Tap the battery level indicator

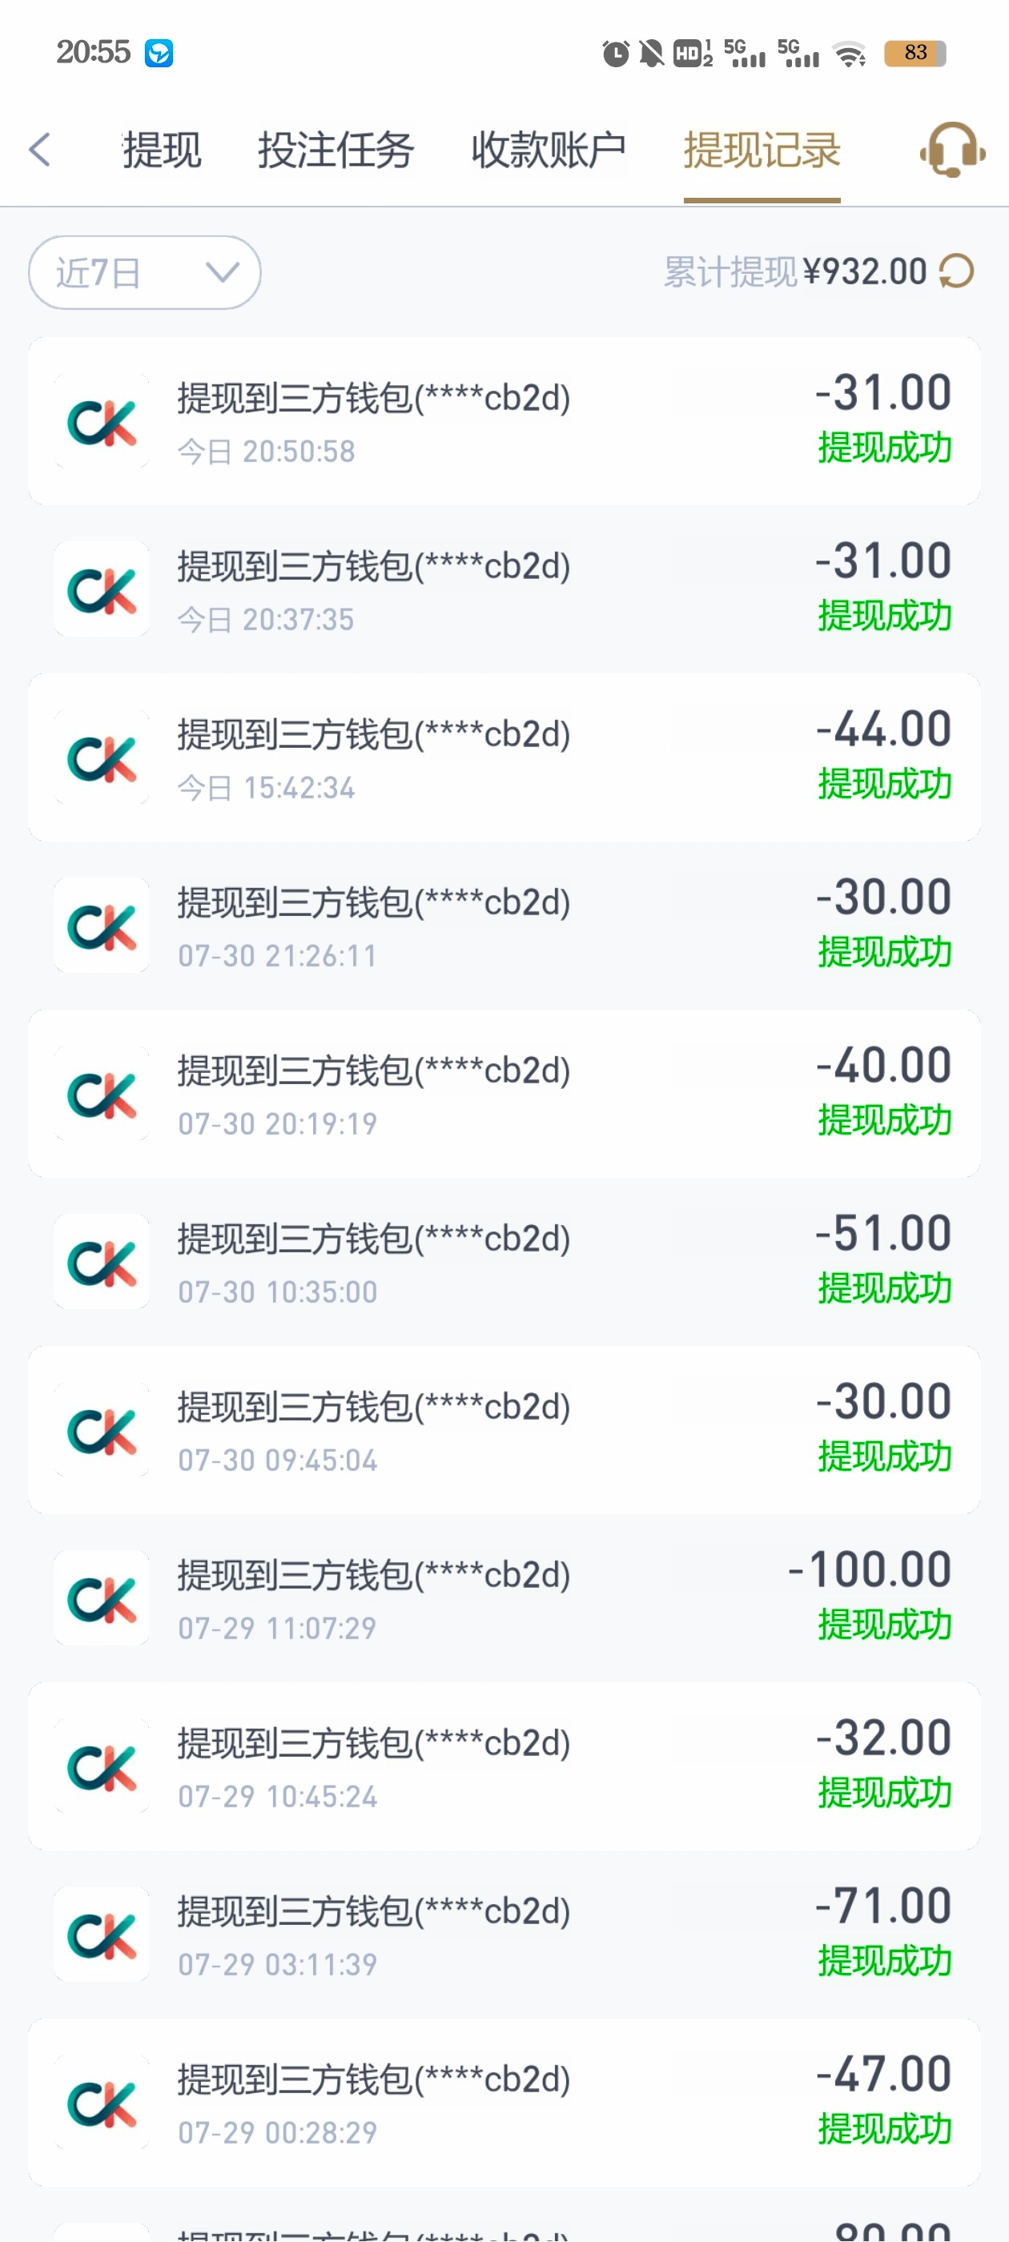915,53
